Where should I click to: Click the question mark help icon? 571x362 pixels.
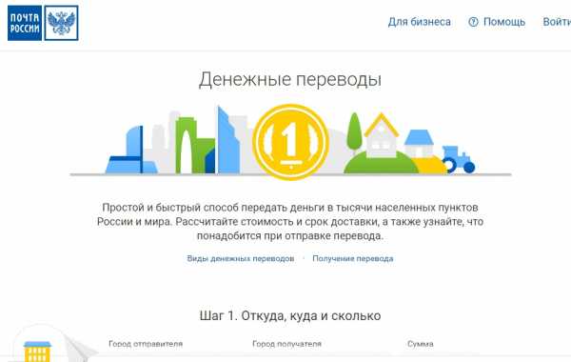[x=473, y=22]
